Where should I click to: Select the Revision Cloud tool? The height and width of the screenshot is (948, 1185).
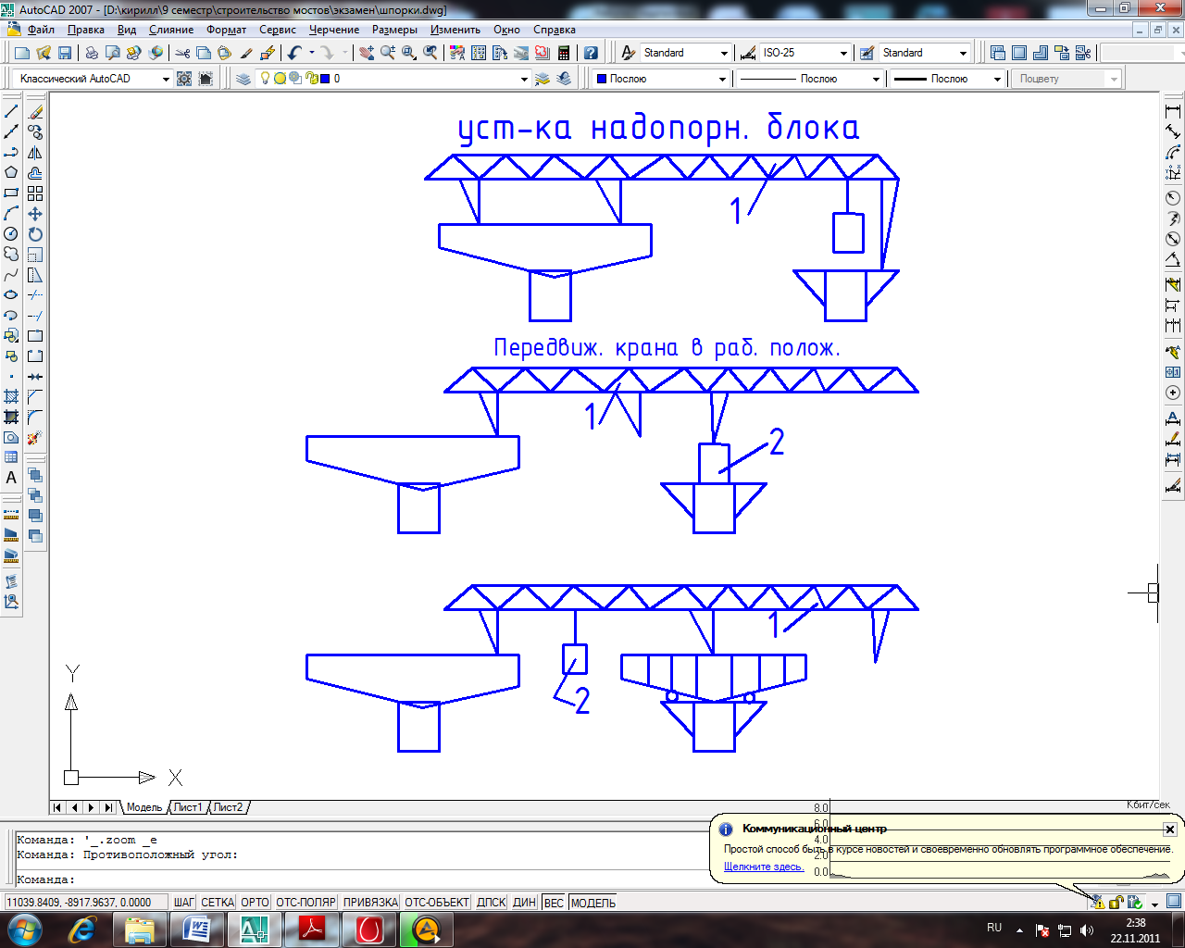pos(11,255)
